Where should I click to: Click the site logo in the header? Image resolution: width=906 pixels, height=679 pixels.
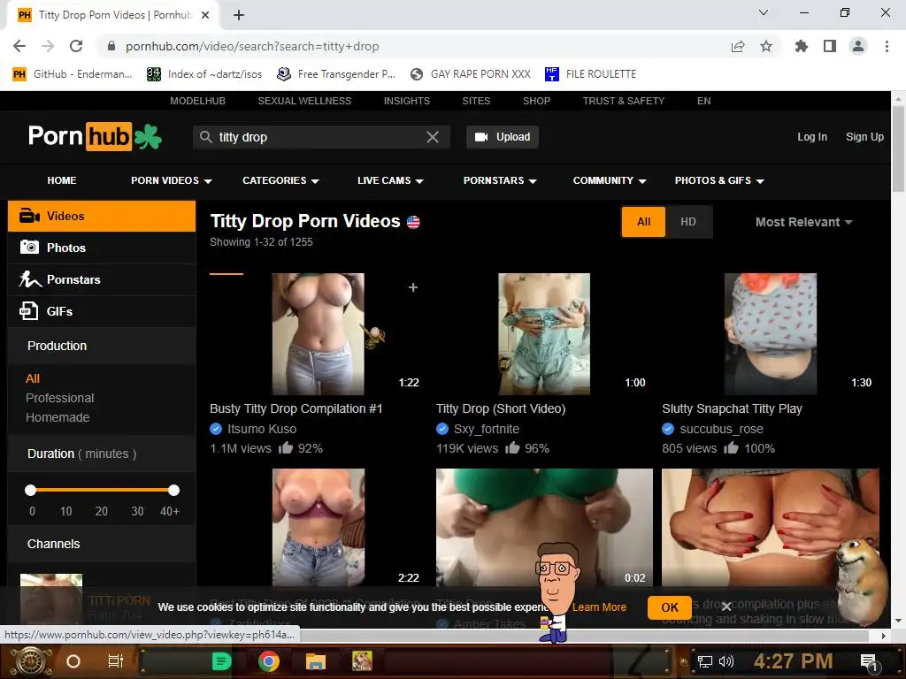(96, 137)
